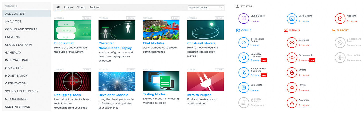
Task: Click the Effects flame icon
Action: click(292, 72)
